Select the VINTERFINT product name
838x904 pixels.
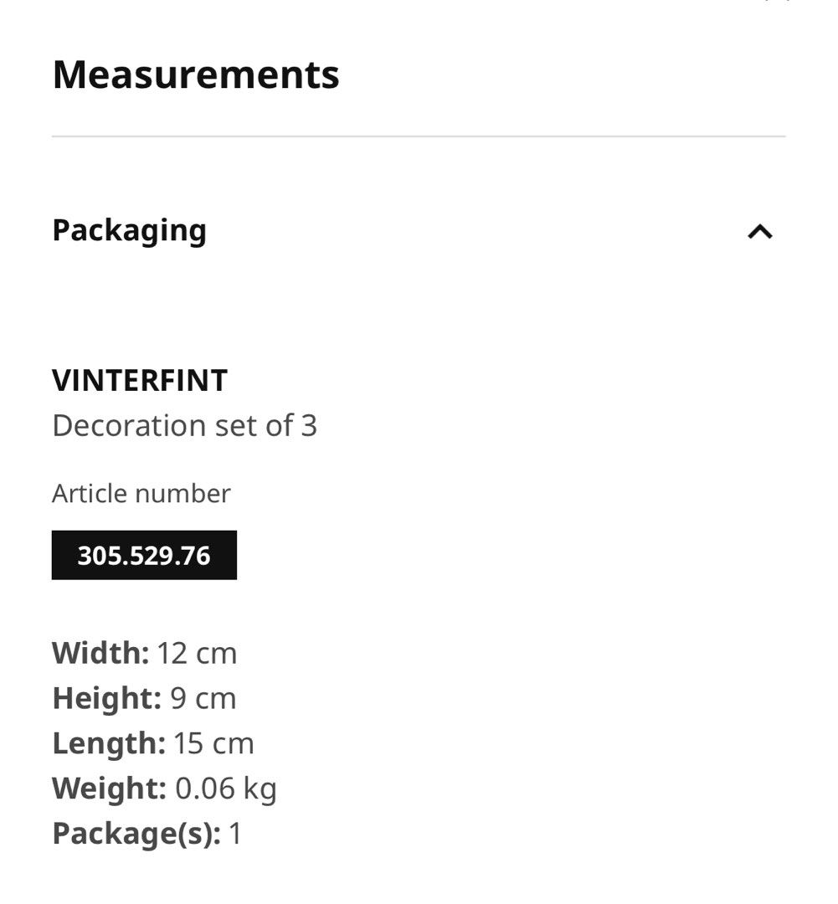[x=139, y=381]
